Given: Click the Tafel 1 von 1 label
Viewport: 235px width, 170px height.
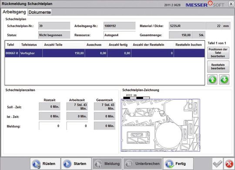Looking at the screenshot, I should 217,43.
